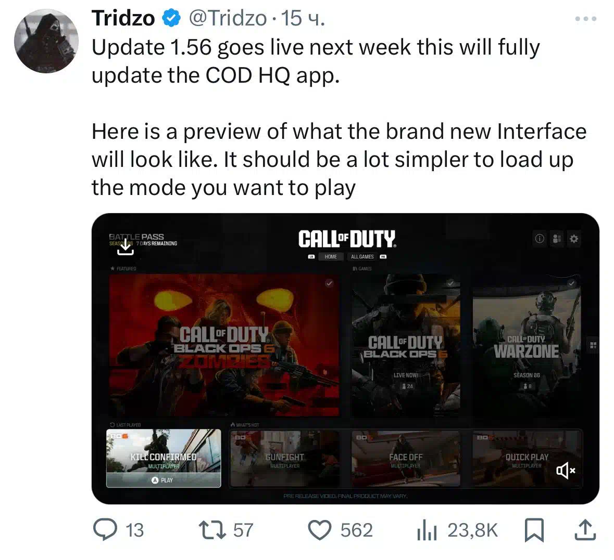Unmute the video with speaker icon

(566, 471)
